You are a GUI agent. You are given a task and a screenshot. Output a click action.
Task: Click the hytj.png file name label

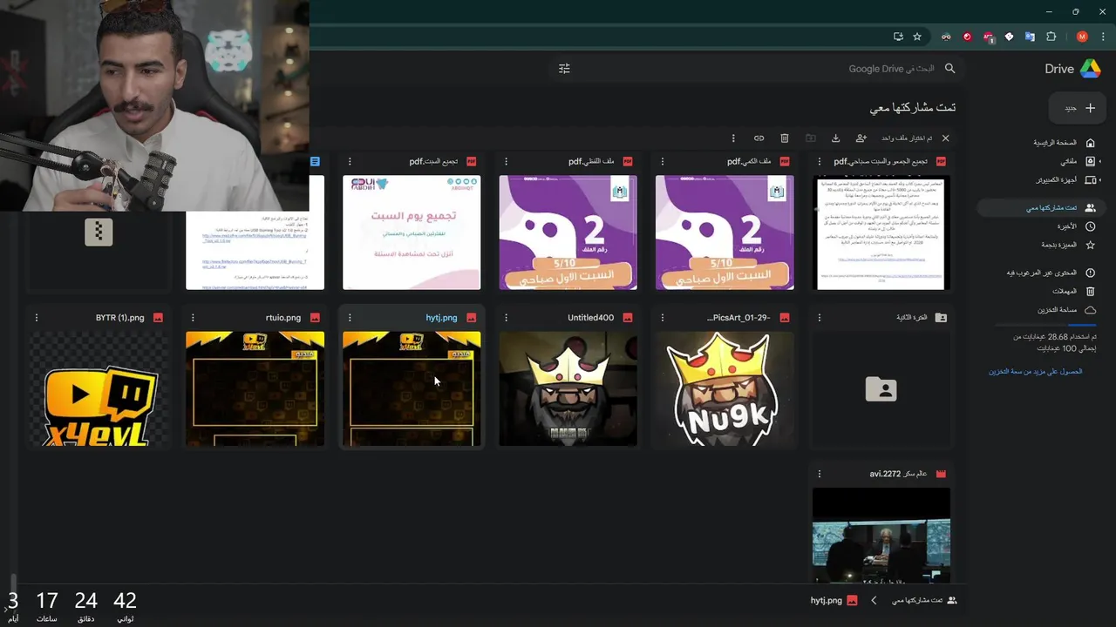(441, 318)
